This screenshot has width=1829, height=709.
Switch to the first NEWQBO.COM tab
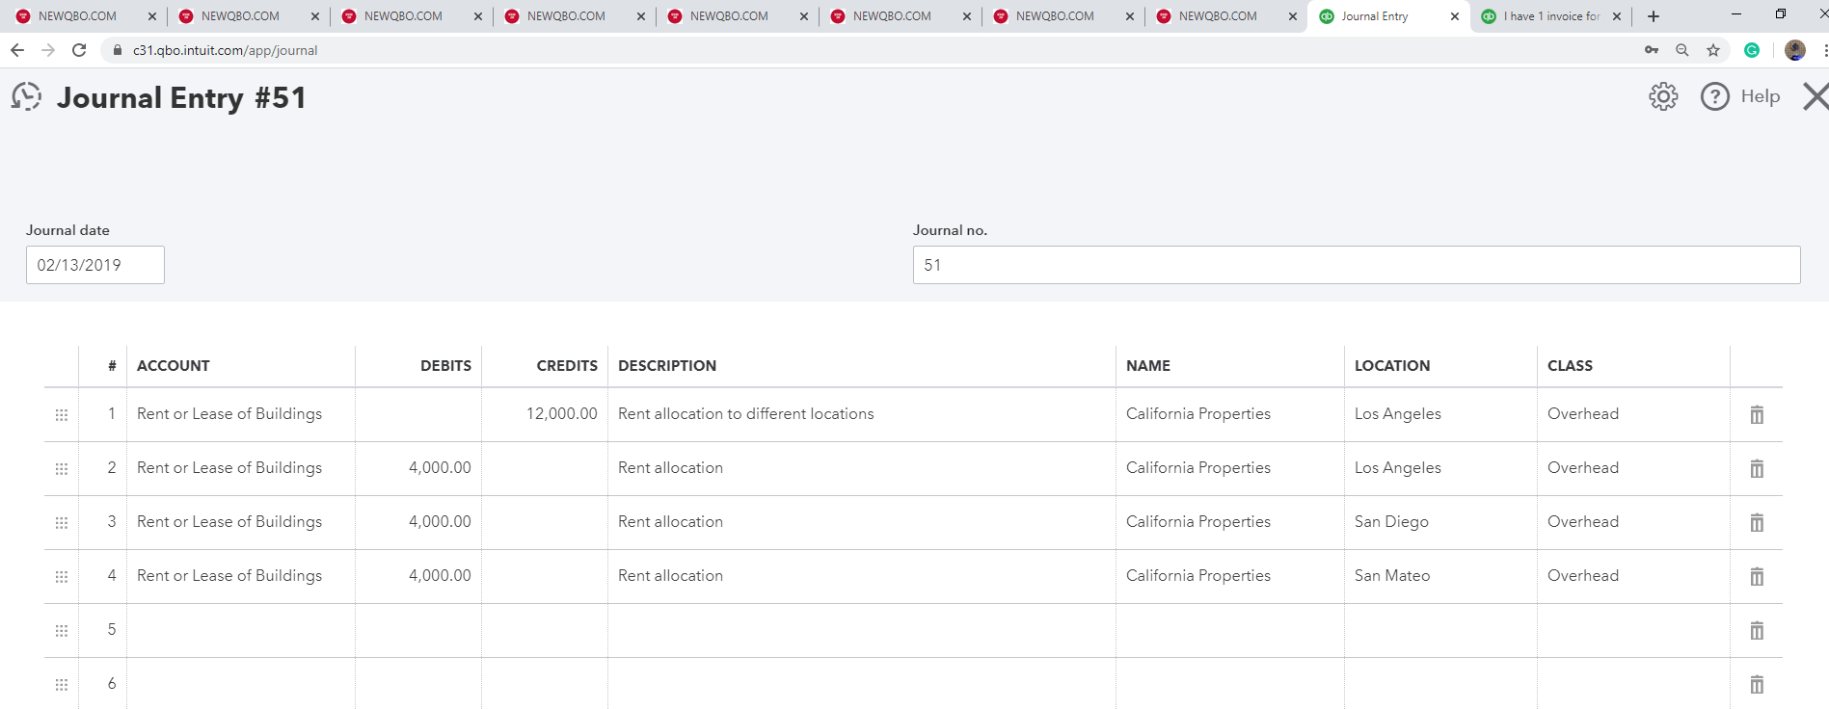(77, 16)
